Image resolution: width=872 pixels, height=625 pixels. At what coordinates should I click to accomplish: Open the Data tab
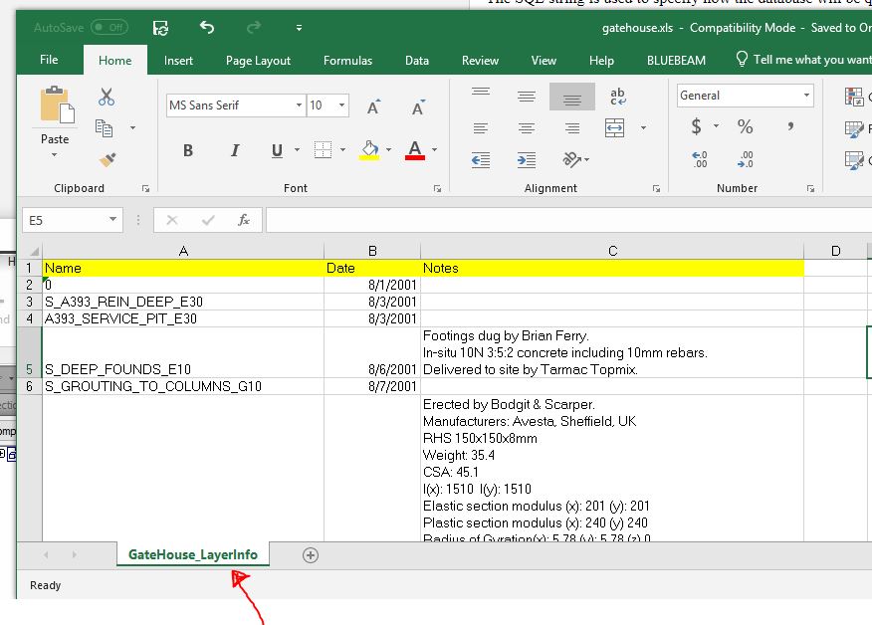tap(416, 60)
